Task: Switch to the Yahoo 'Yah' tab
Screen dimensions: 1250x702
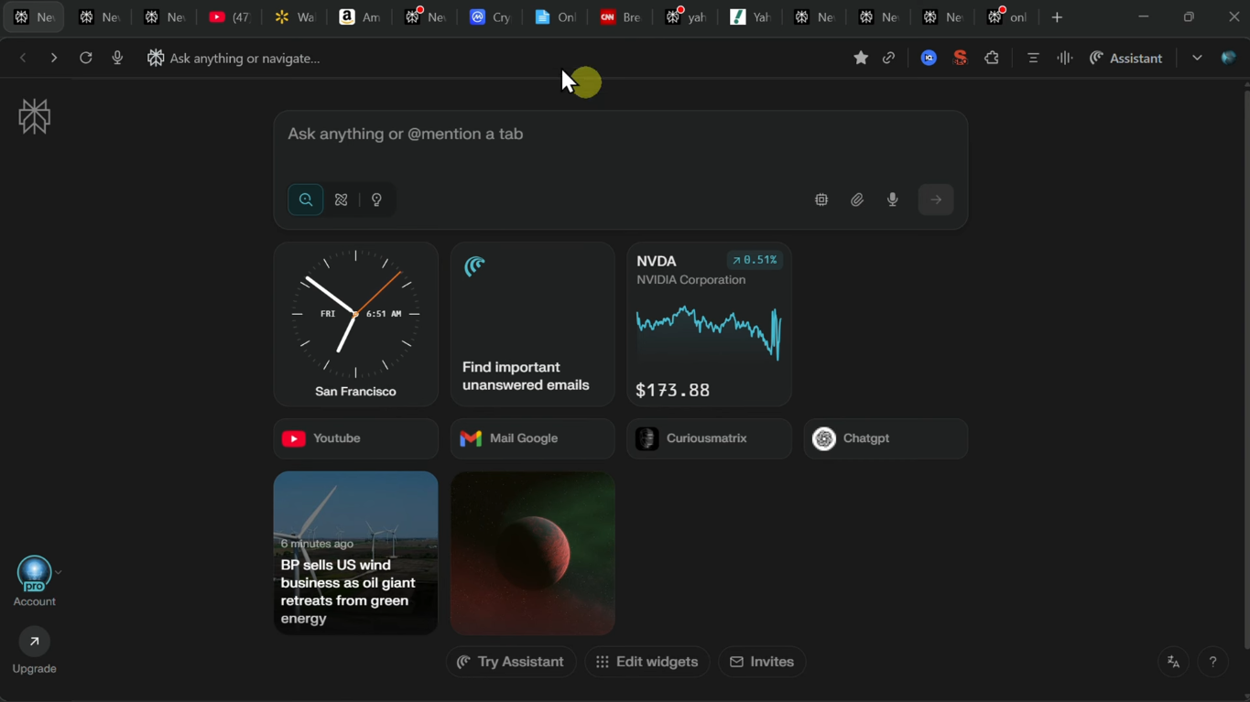Action: click(x=749, y=17)
